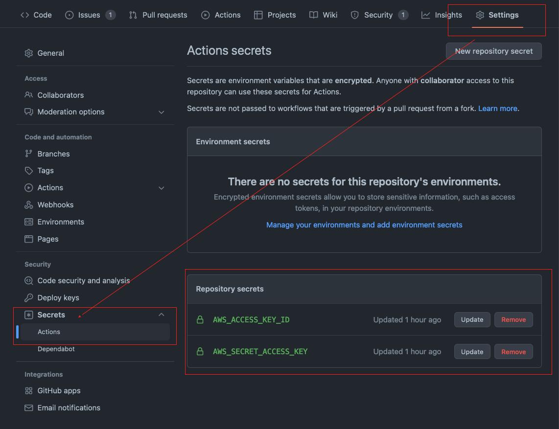This screenshot has height=429, width=559.
Task: Click the GitHub apps grid icon
Action: click(28, 391)
